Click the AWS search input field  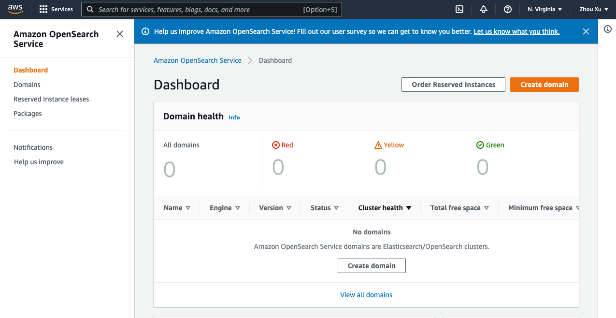pos(198,9)
